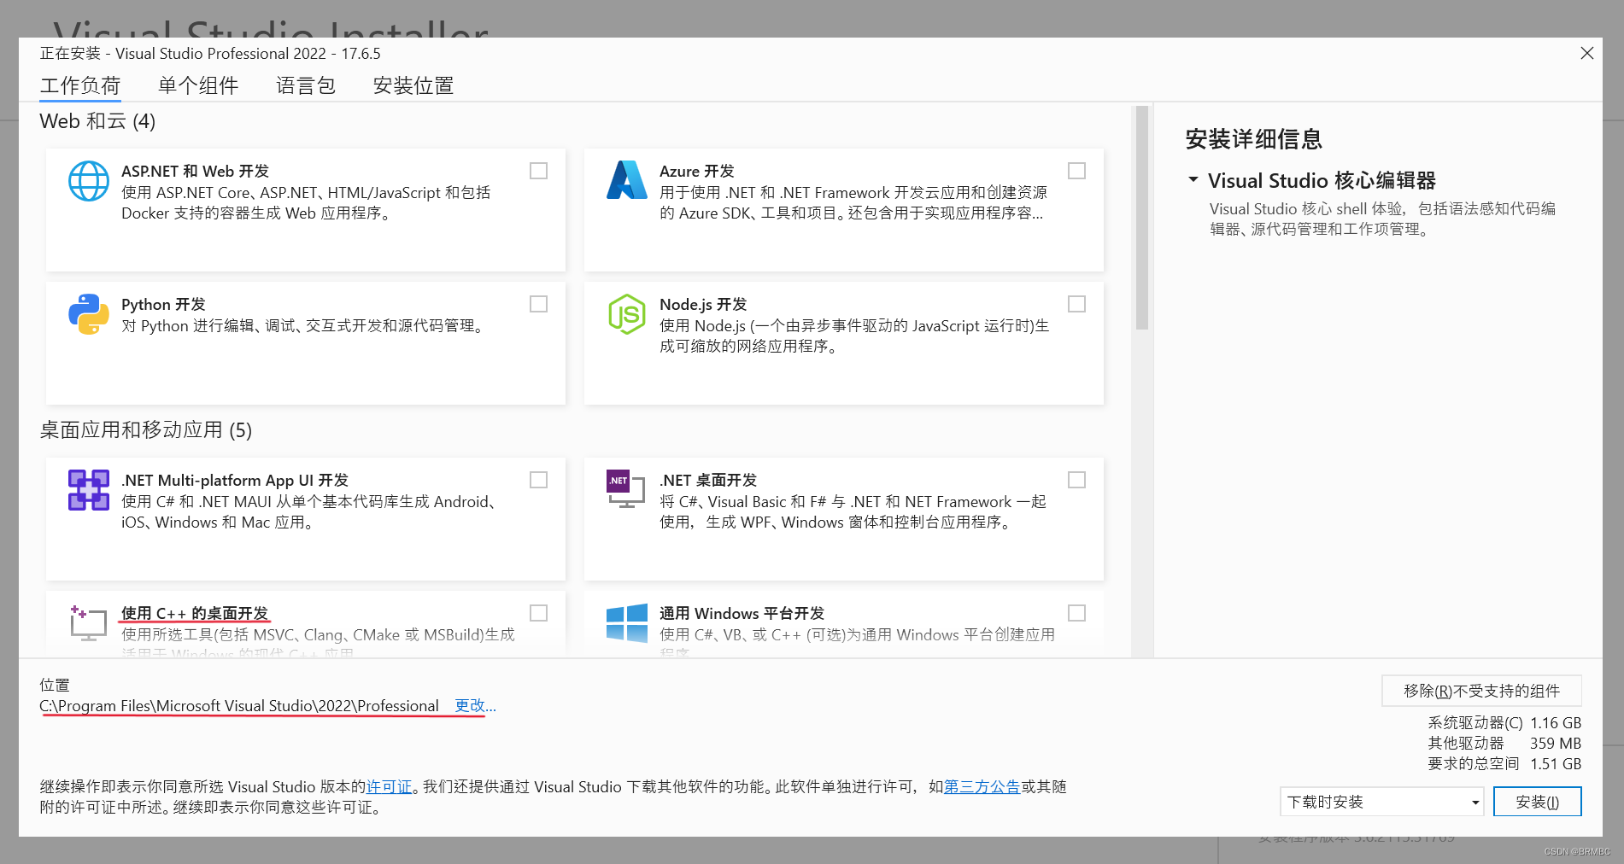The image size is (1624, 864).
Task: Click the Windows platform development logo icon
Action: pos(627,623)
